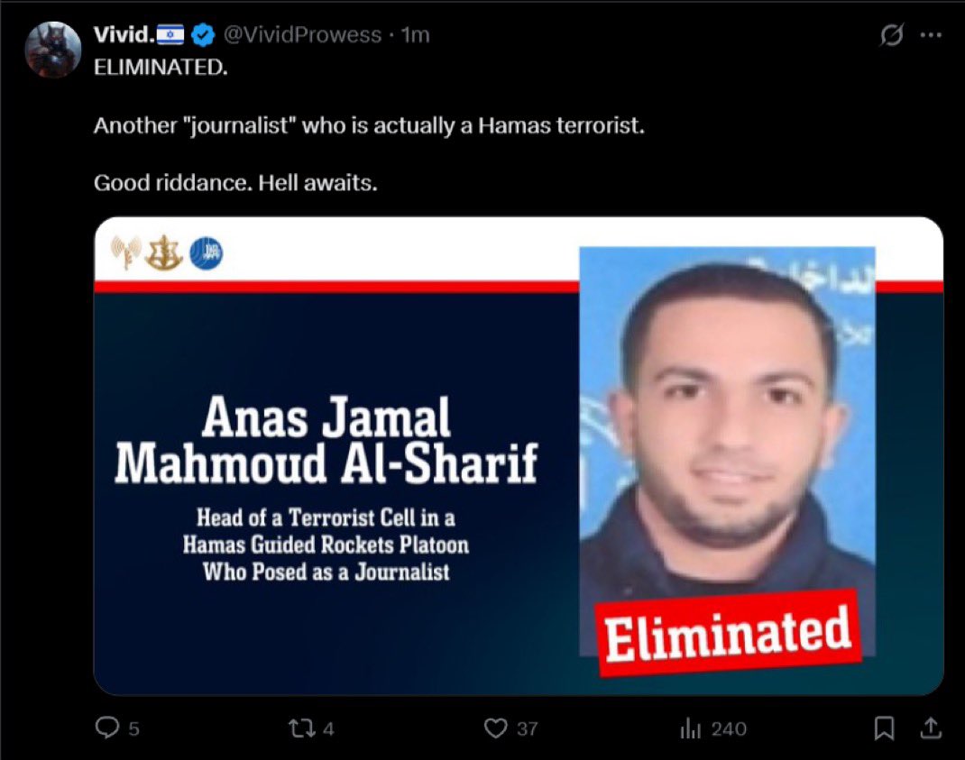Click the reply count number 5

(x=133, y=729)
